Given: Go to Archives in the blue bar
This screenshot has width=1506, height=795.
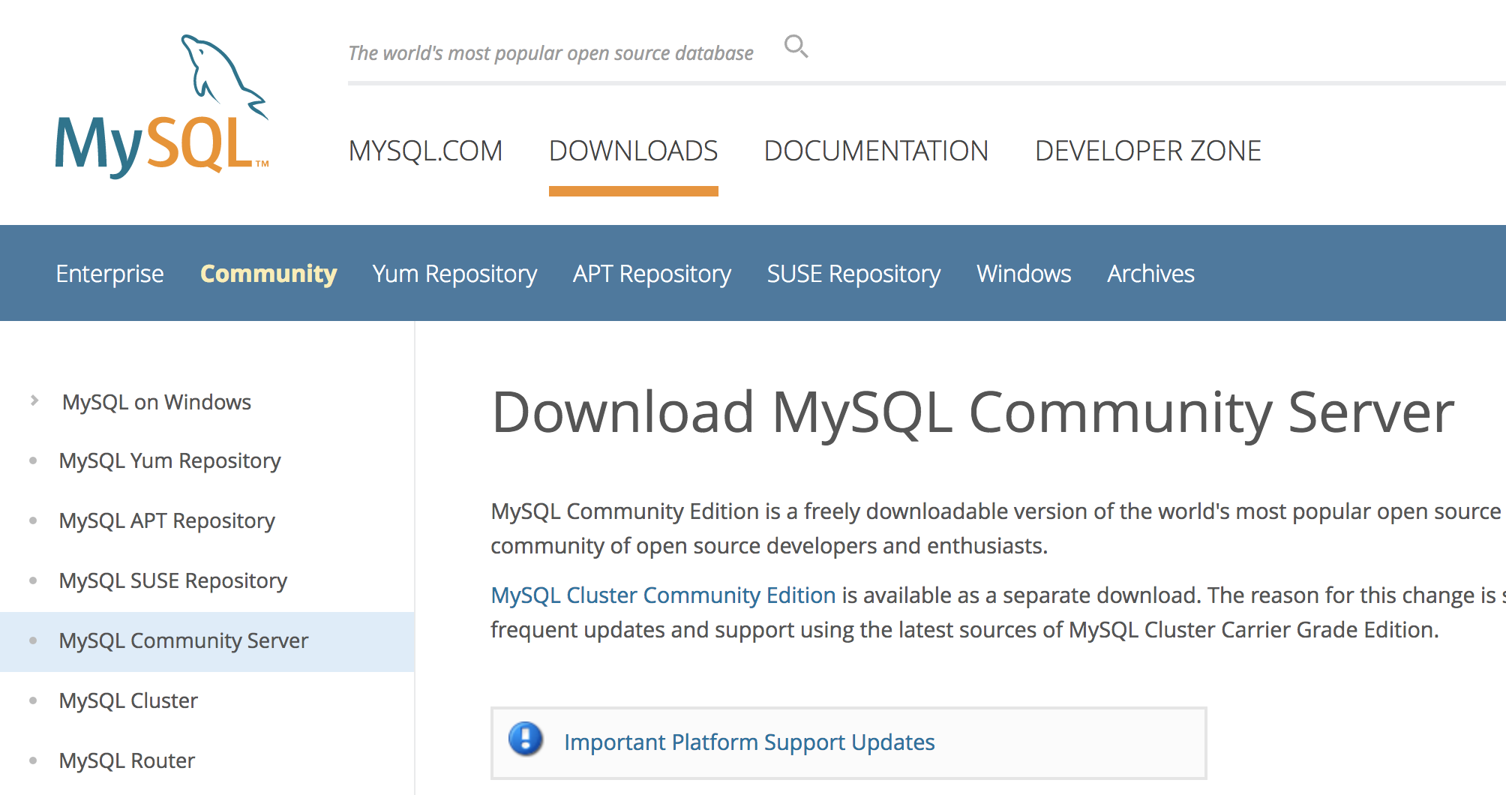Looking at the screenshot, I should point(1150,274).
